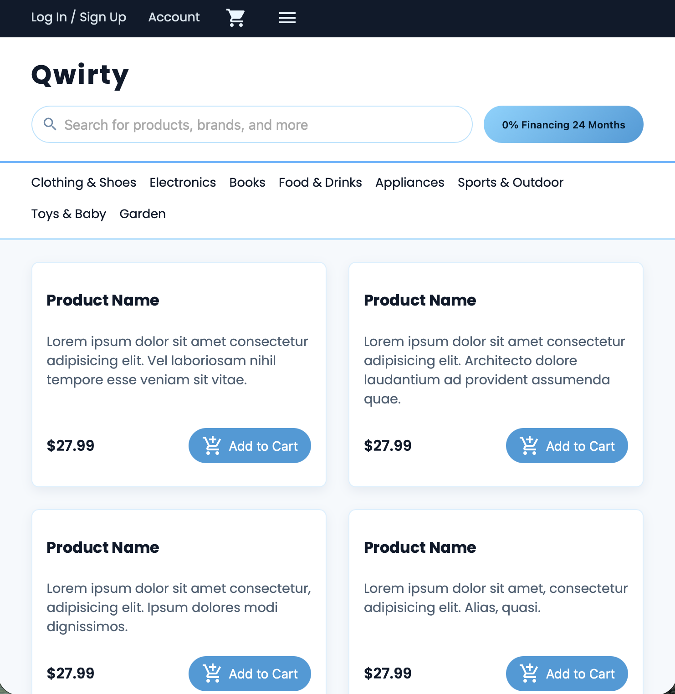This screenshot has width=675, height=694.
Task: Open the Toys & Baby section
Action: 68,214
